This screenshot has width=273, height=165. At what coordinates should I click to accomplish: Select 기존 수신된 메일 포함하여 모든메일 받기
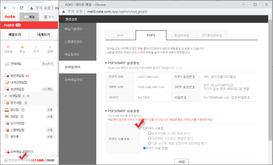click(149, 143)
